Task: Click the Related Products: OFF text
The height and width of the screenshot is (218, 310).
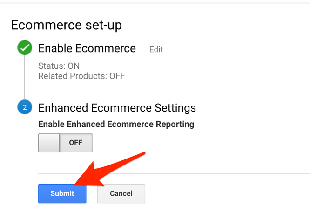Action: (x=81, y=76)
